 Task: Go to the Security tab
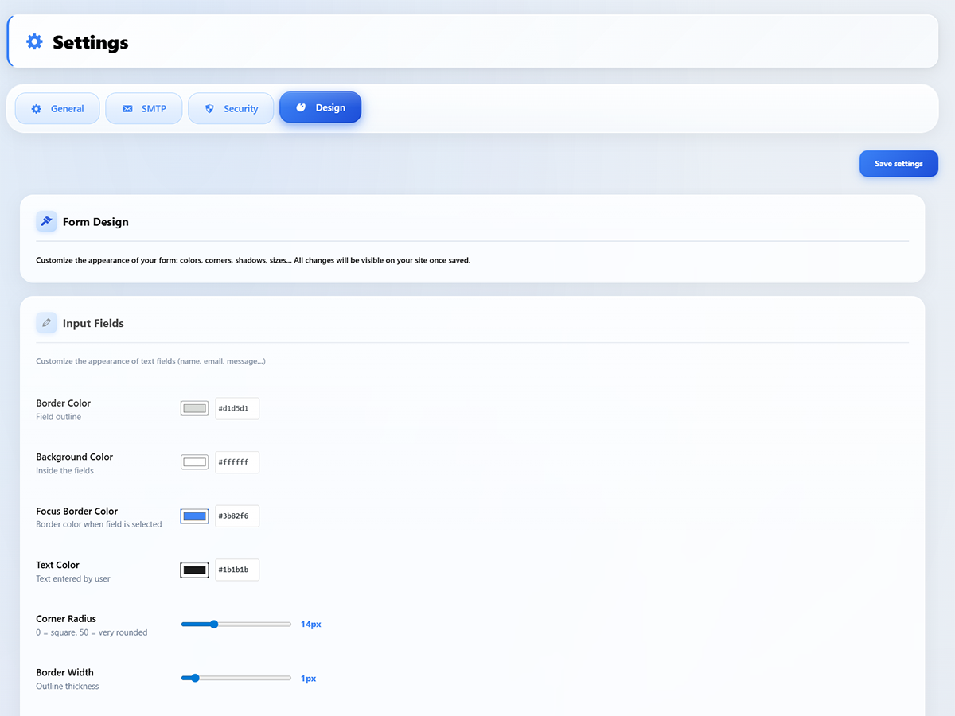tap(231, 108)
